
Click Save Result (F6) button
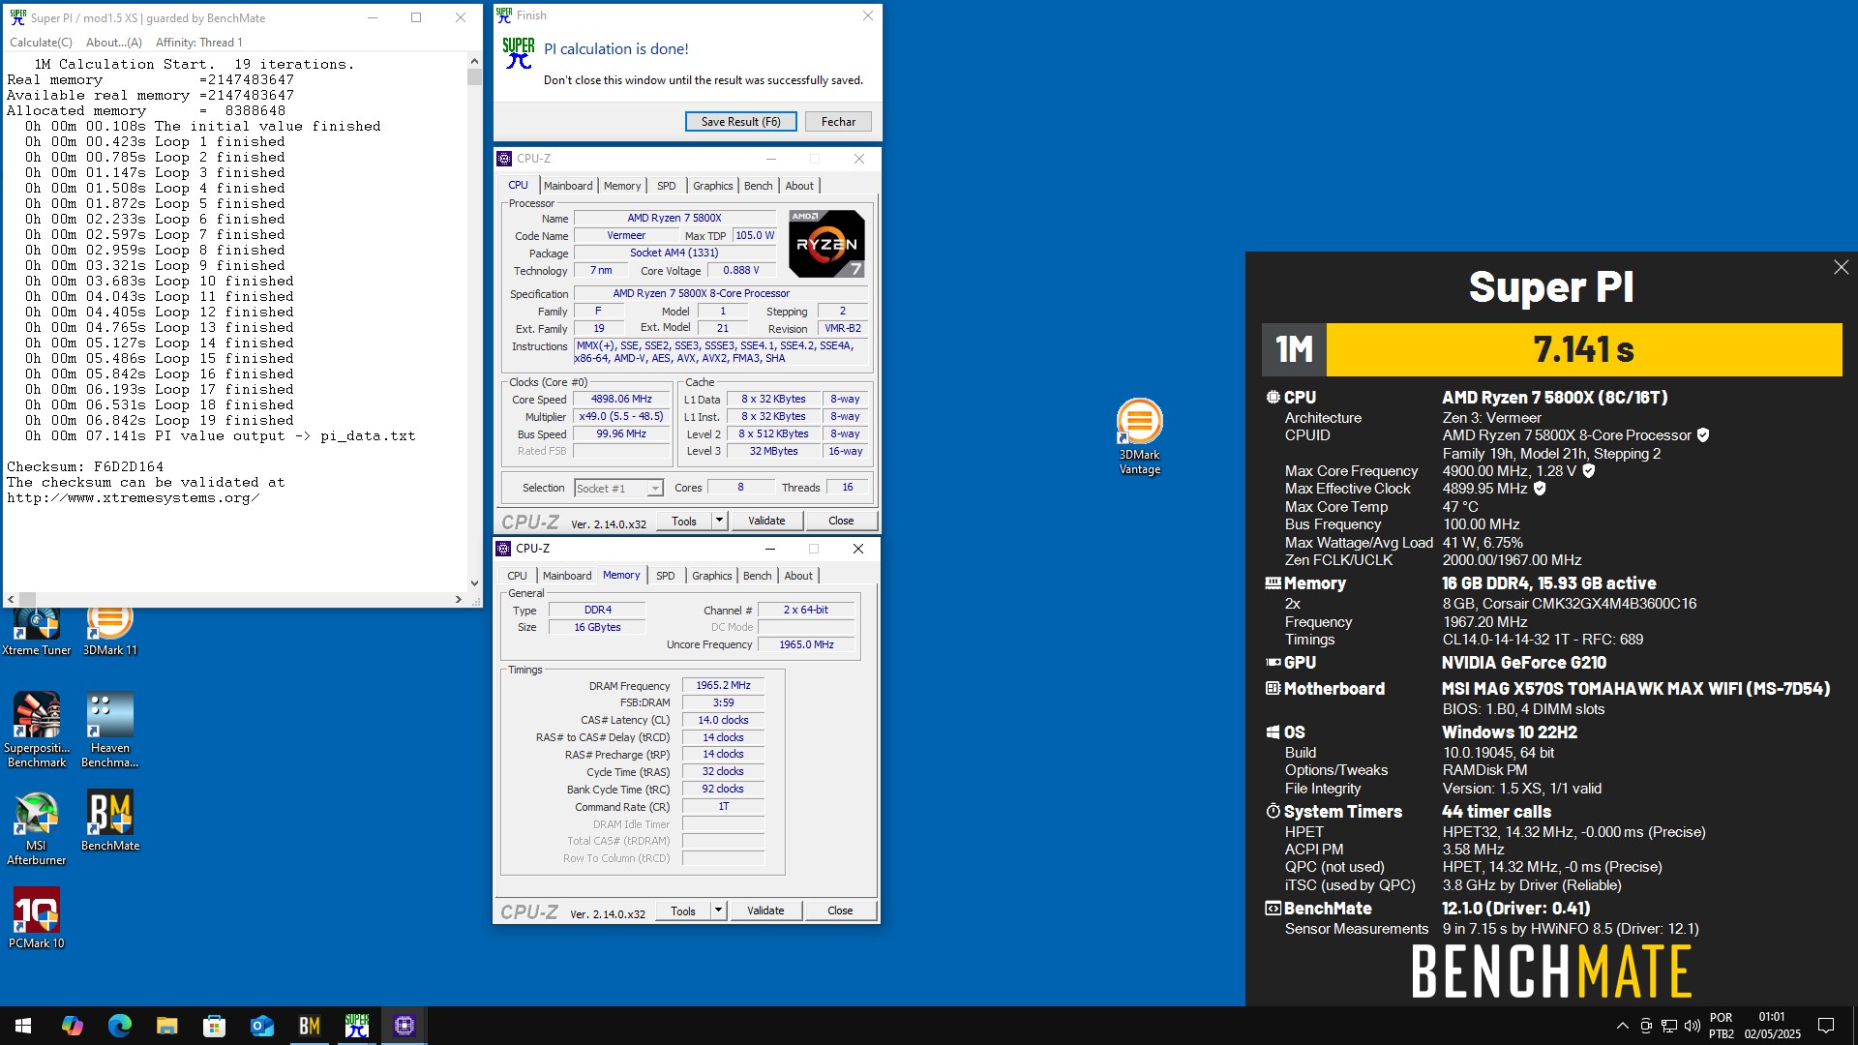coord(740,122)
